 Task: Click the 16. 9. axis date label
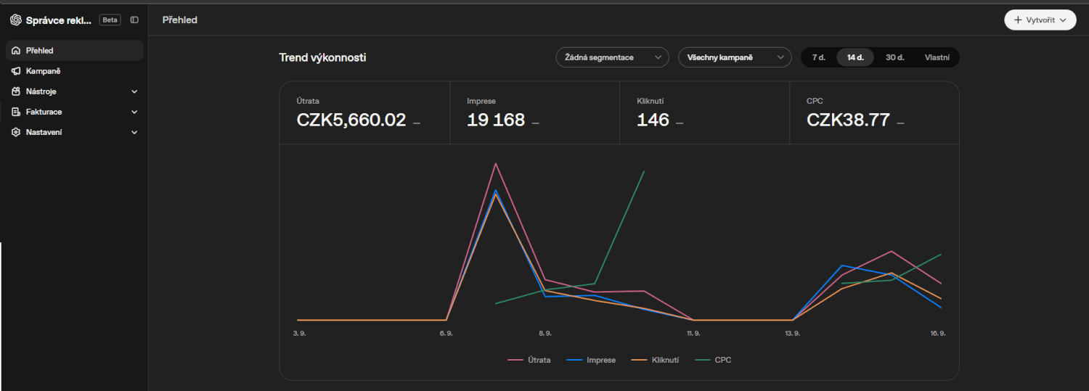(938, 333)
